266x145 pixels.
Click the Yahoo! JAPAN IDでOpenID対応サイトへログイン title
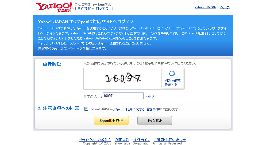86,22
